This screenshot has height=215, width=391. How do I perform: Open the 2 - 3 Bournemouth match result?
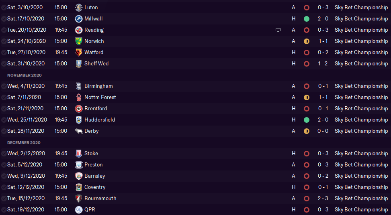click(323, 199)
